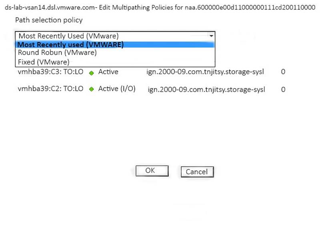
Task: Click the green diamond status icon for vmhba39:C3
Action: tap(92, 73)
